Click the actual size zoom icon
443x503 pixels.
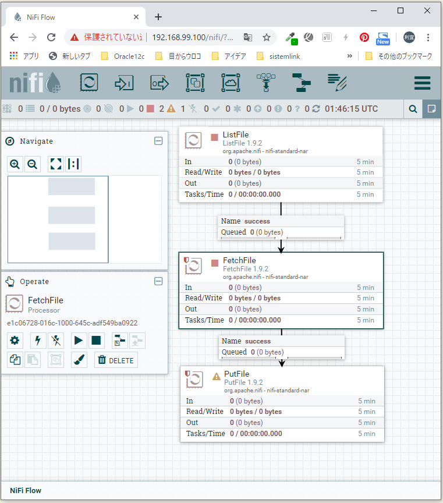[x=73, y=164]
